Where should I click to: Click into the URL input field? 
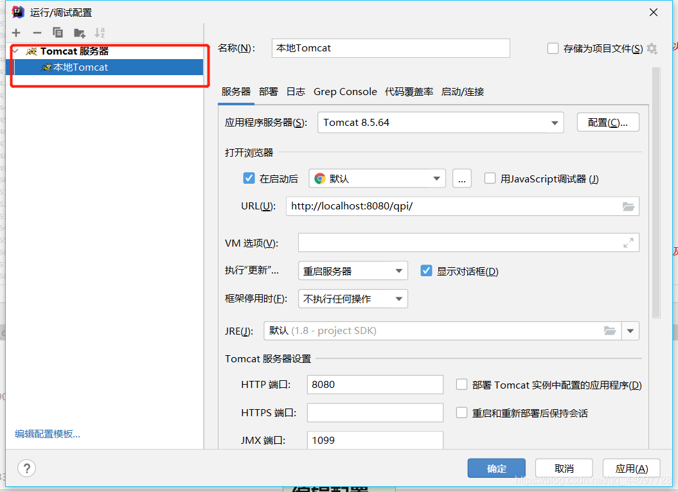463,206
